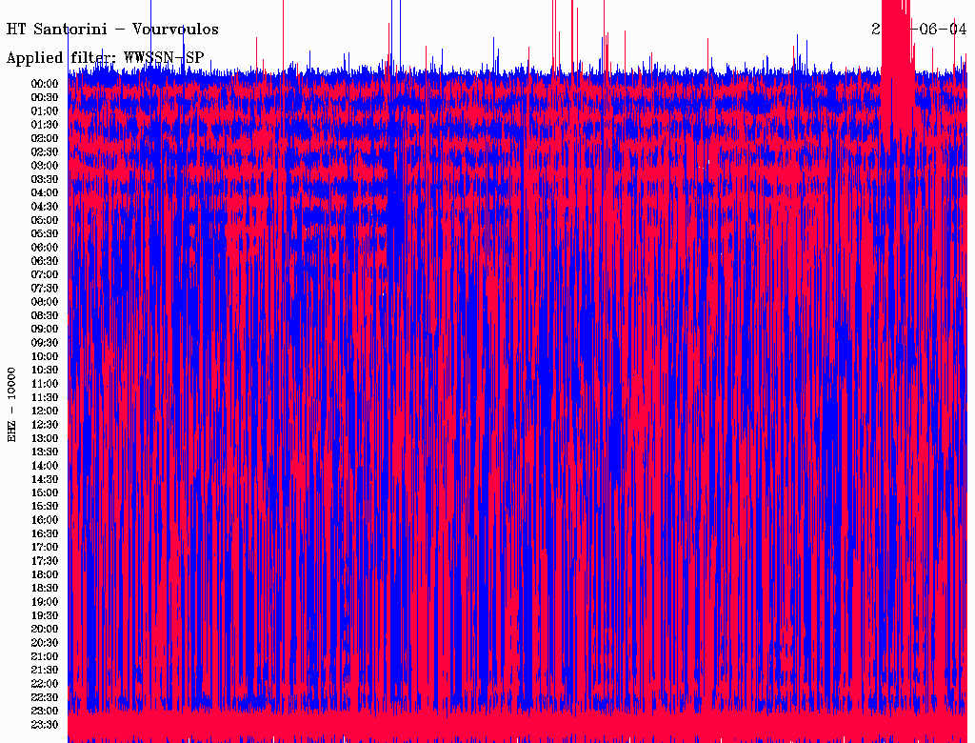Click the 09:30 time label
Viewport: 975px width, 743px height.
click(x=45, y=343)
